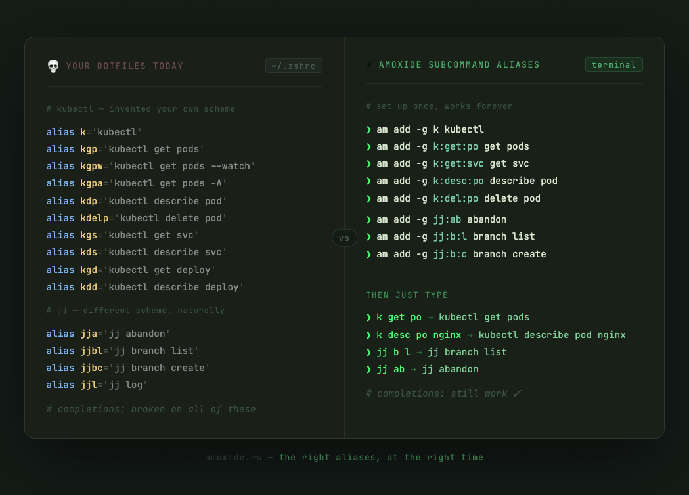This screenshot has width=689, height=495.
Task: Select the line 'k get po → kubectl get pods'
Action: (x=448, y=318)
